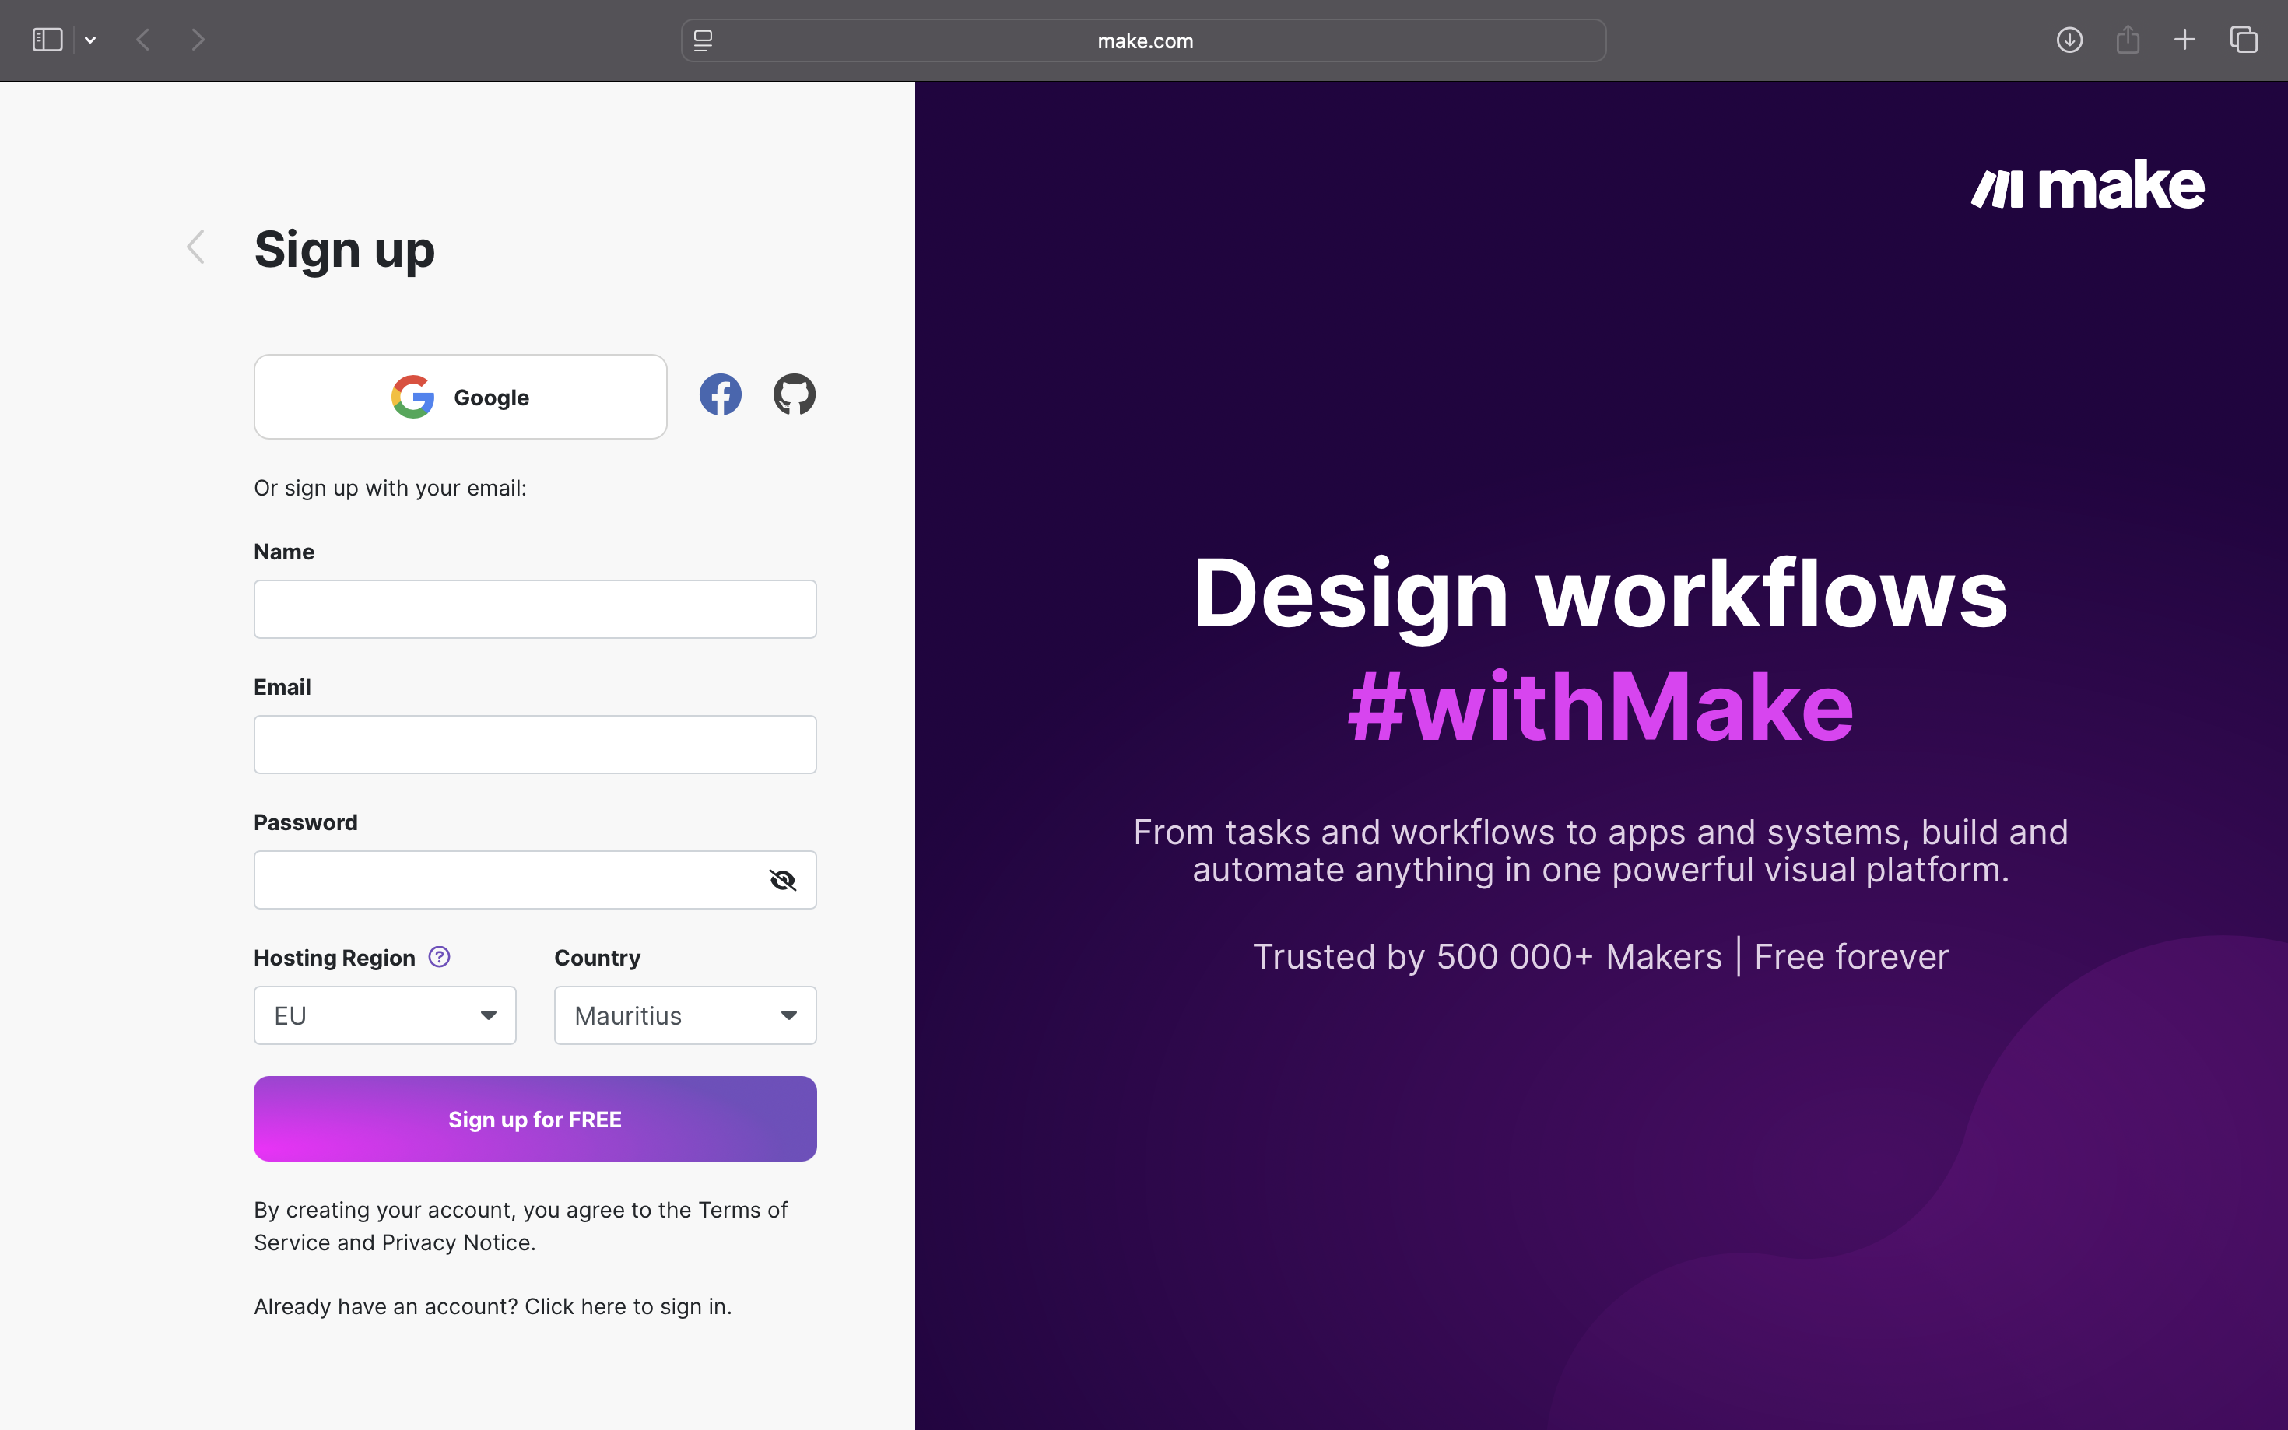Click 'Or sign up with your email:' text
This screenshot has height=1430, width=2288.
pyautogui.click(x=390, y=488)
